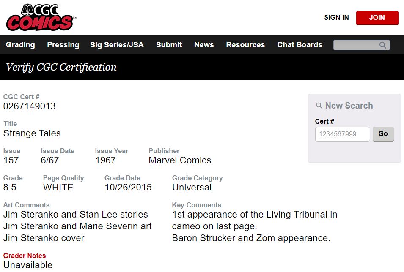The image size is (404, 272).
Task: Focus the Cert # input field
Action: click(x=342, y=134)
